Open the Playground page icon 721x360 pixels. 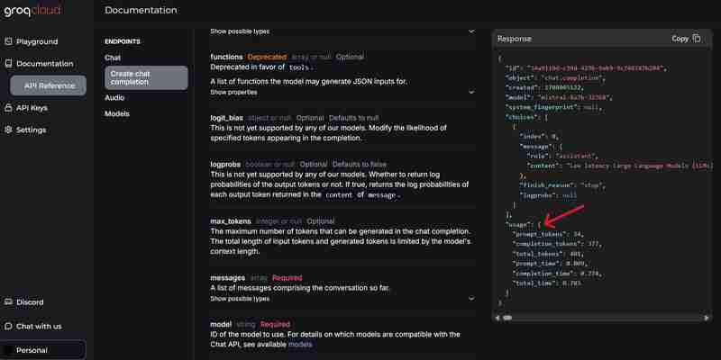8,41
